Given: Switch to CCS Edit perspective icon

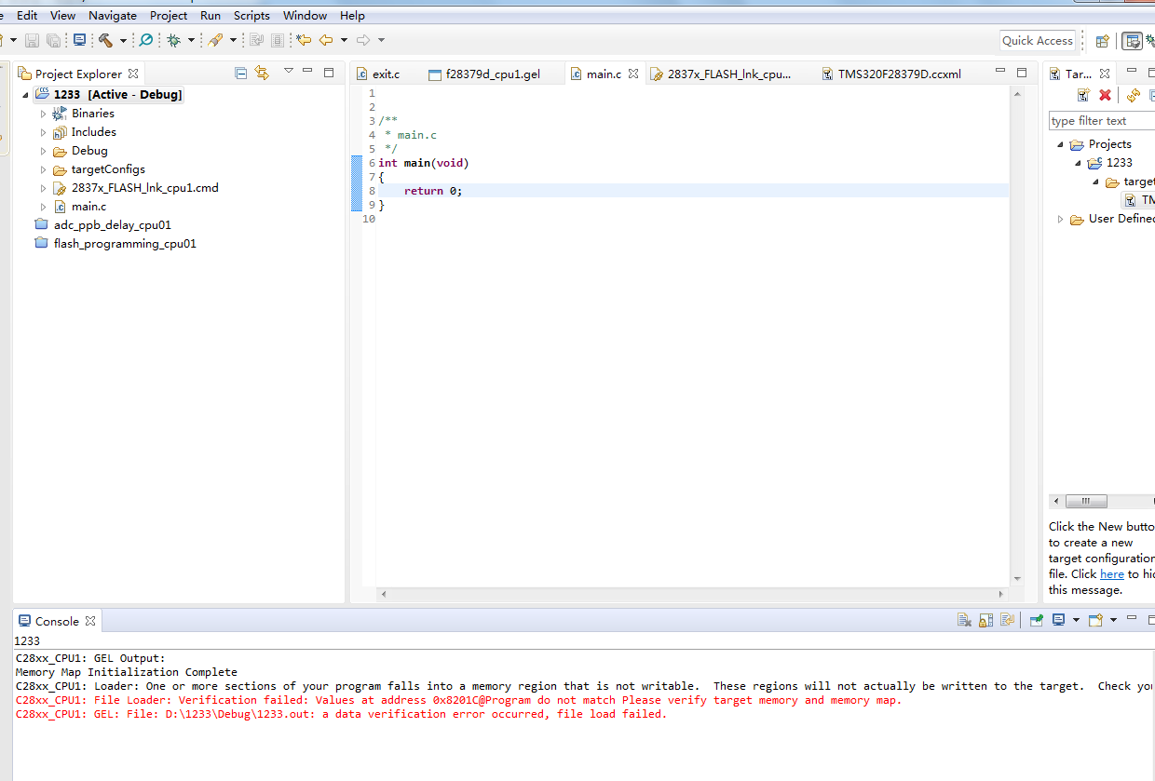Looking at the screenshot, I should 1132,40.
